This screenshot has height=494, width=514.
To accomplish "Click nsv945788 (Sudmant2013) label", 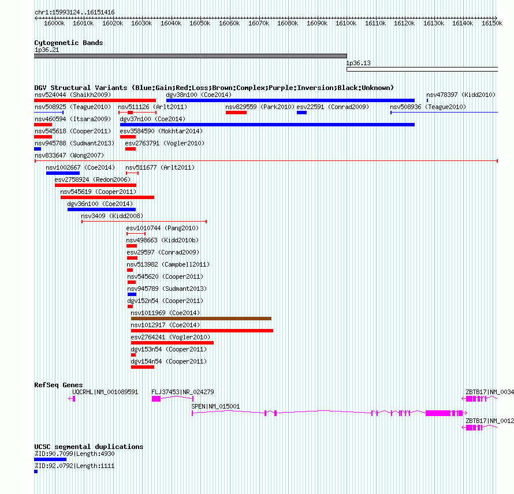I will (75, 144).
